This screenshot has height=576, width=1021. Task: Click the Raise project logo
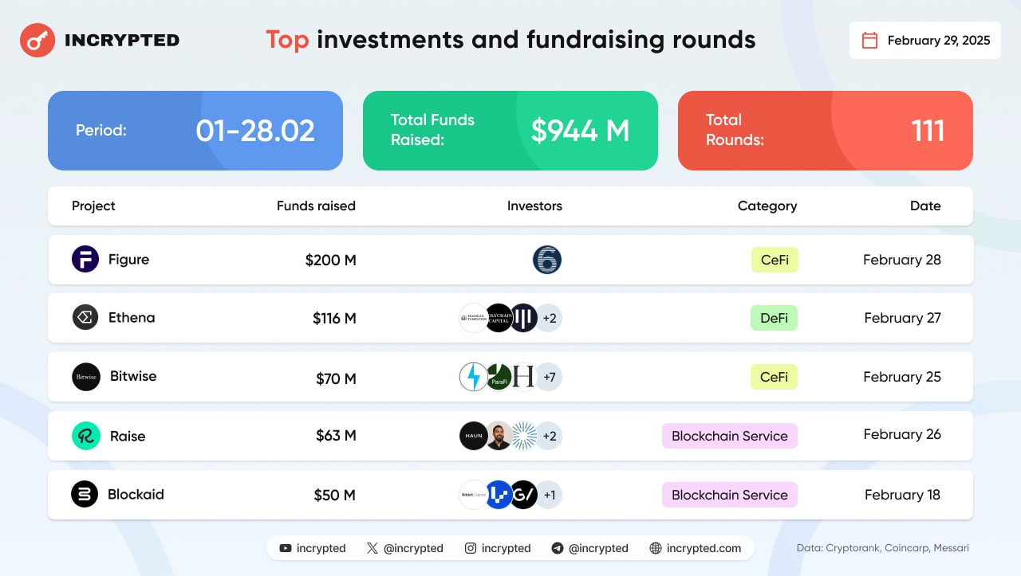pyautogui.click(x=85, y=436)
